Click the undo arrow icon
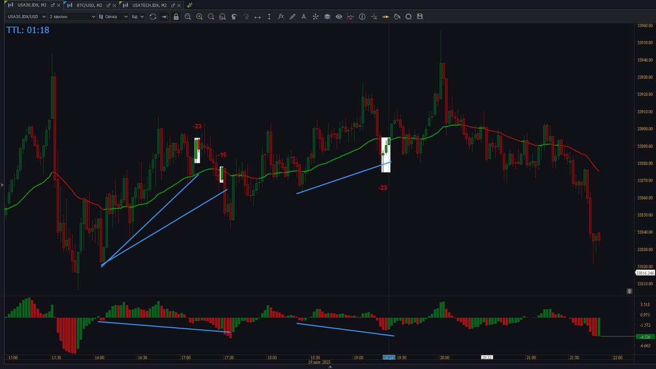 [x=234, y=17]
